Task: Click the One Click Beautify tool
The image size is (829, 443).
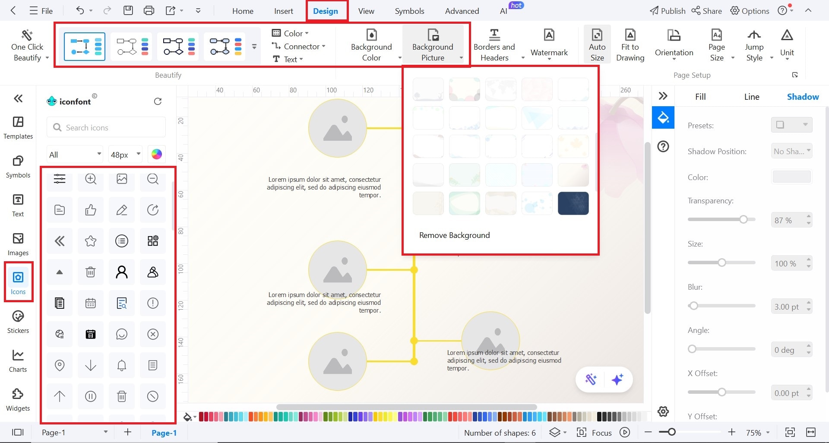Action: 28,46
